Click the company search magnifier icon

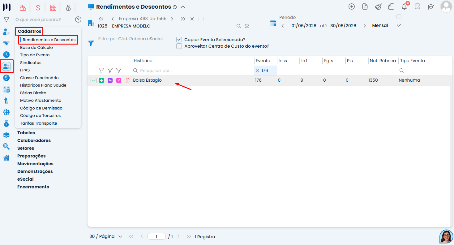click(239, 26)
